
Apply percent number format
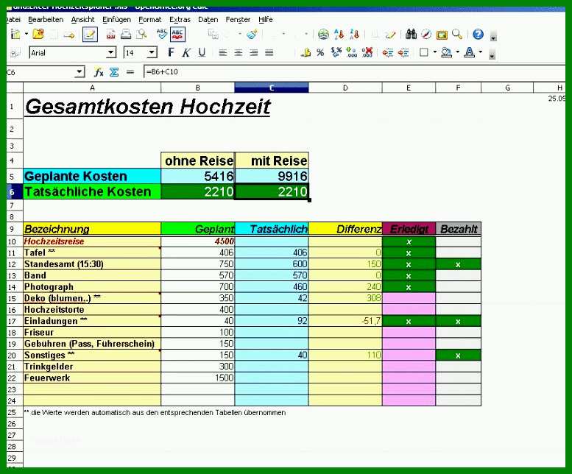coord(320,53)
